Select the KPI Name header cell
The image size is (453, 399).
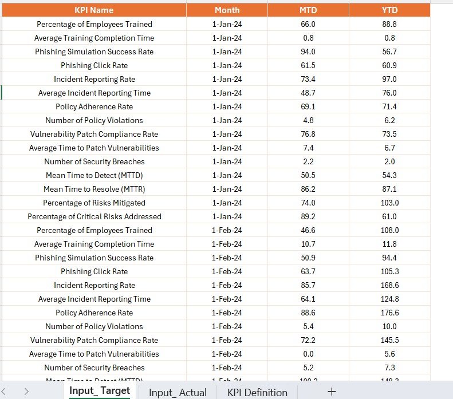[94, 10]
